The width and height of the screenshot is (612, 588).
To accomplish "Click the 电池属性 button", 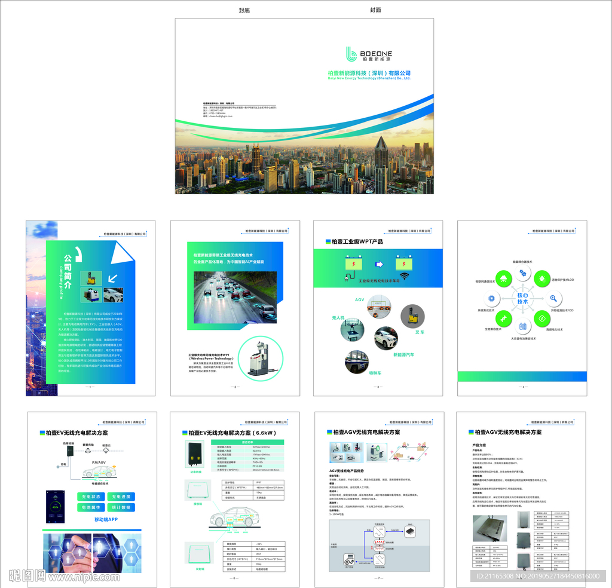I will click(x=91, y=507).
